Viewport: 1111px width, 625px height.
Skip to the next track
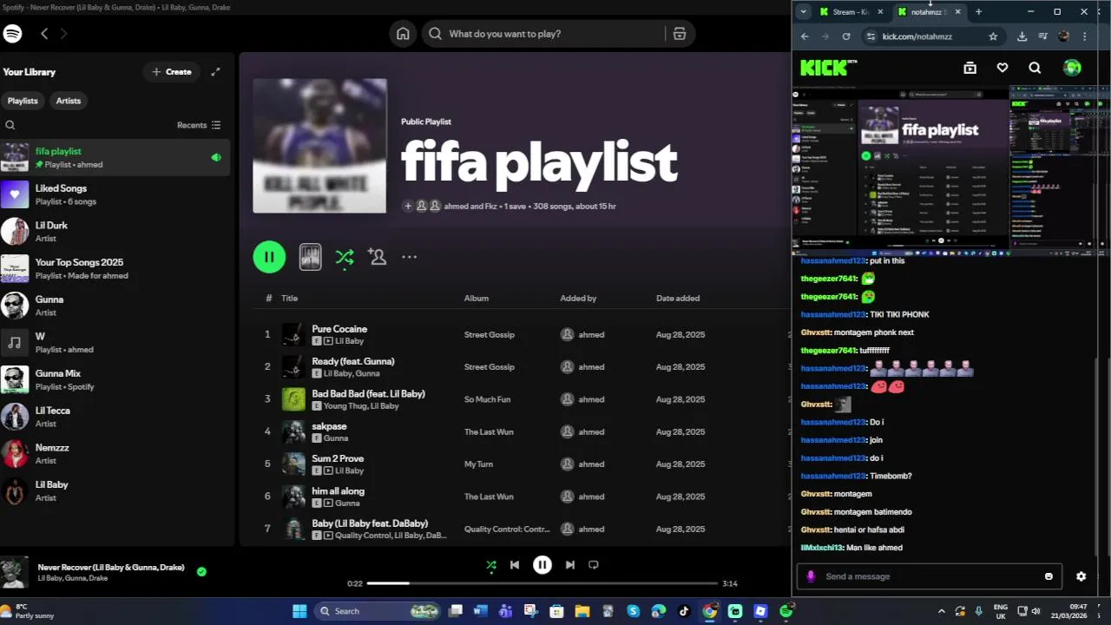point(570,565)
